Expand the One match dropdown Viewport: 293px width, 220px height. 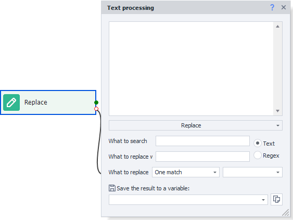(x=186, y=172)
